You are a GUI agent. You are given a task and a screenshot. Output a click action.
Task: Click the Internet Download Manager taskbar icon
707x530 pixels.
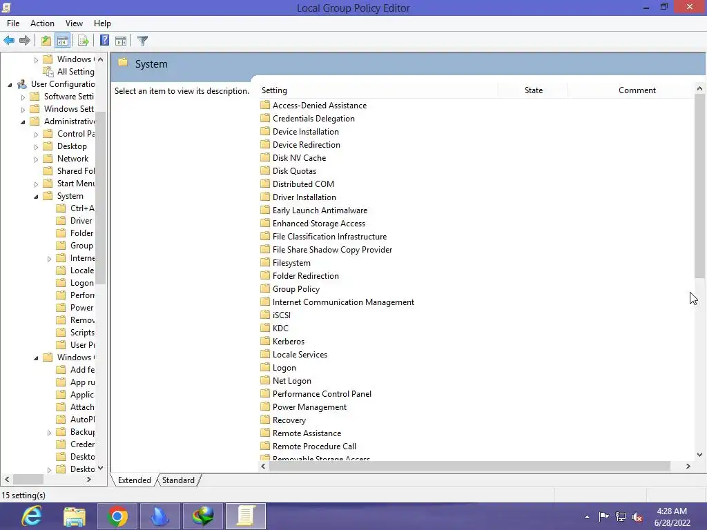(203, 516)
